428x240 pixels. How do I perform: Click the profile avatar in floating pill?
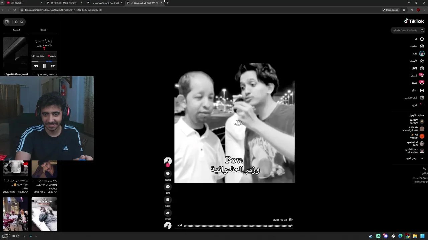7,22
